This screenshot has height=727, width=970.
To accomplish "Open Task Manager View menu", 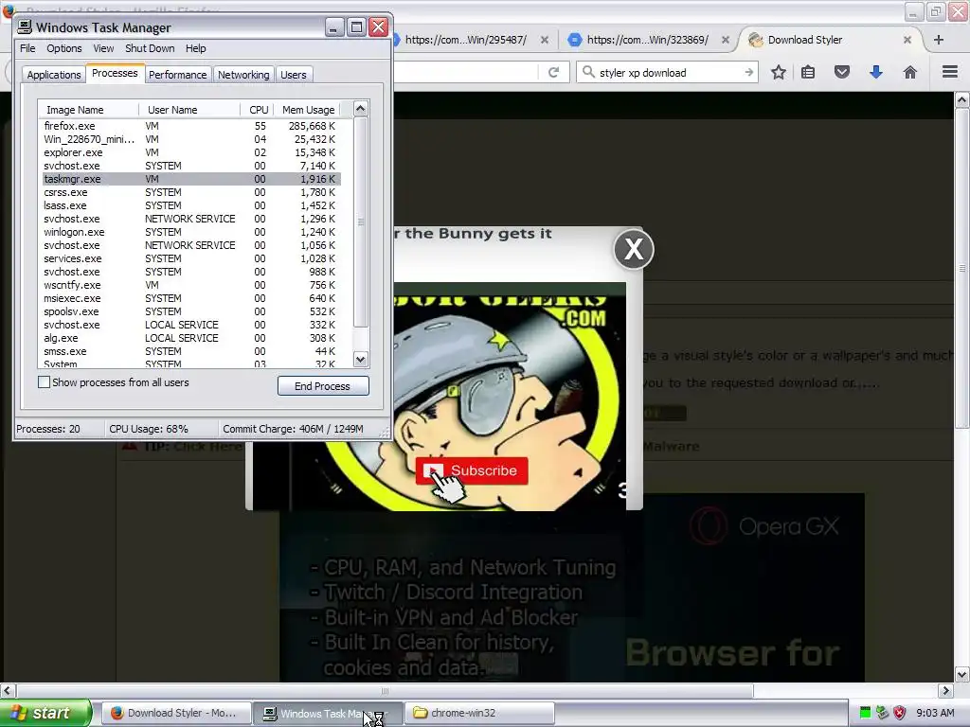I will [x=103, y=48].
